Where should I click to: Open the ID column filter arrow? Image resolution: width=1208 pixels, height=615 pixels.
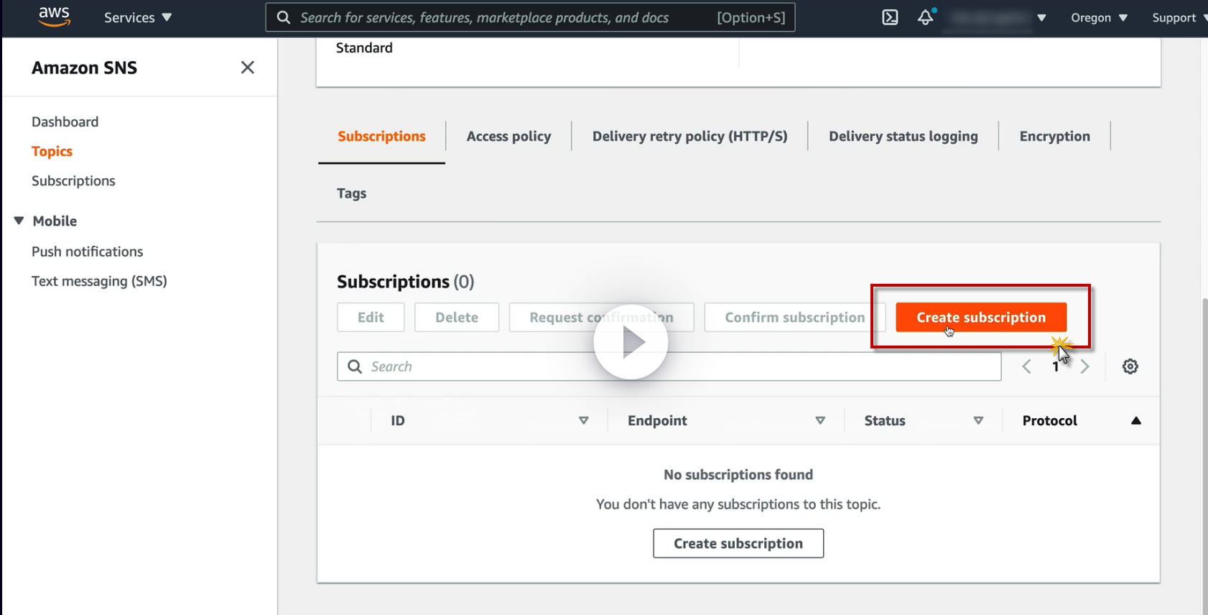(x=583, y=421)
